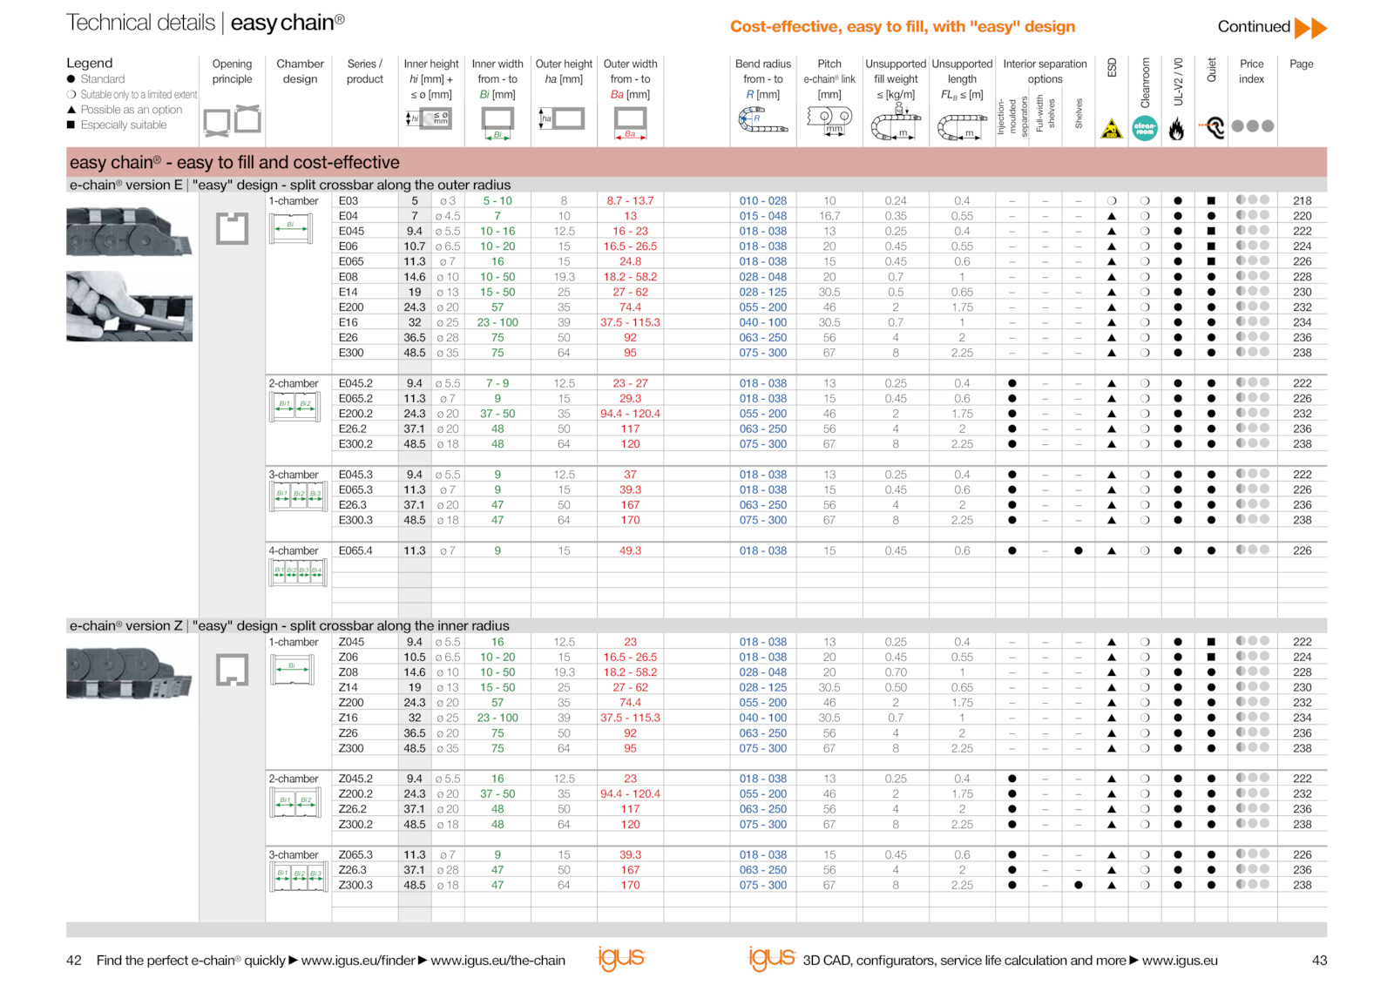1394x985 pixels.
Task: Click the 'e-chain version Z' section heading
Action: pos(289,626)
